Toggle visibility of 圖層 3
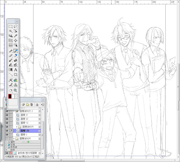The height and width of the screenshot is (162, 180). [7, 135]
